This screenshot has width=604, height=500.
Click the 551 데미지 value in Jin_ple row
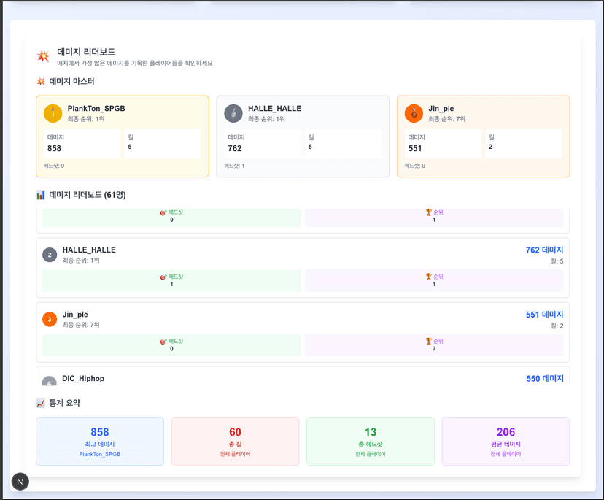(x=543, y=315)
